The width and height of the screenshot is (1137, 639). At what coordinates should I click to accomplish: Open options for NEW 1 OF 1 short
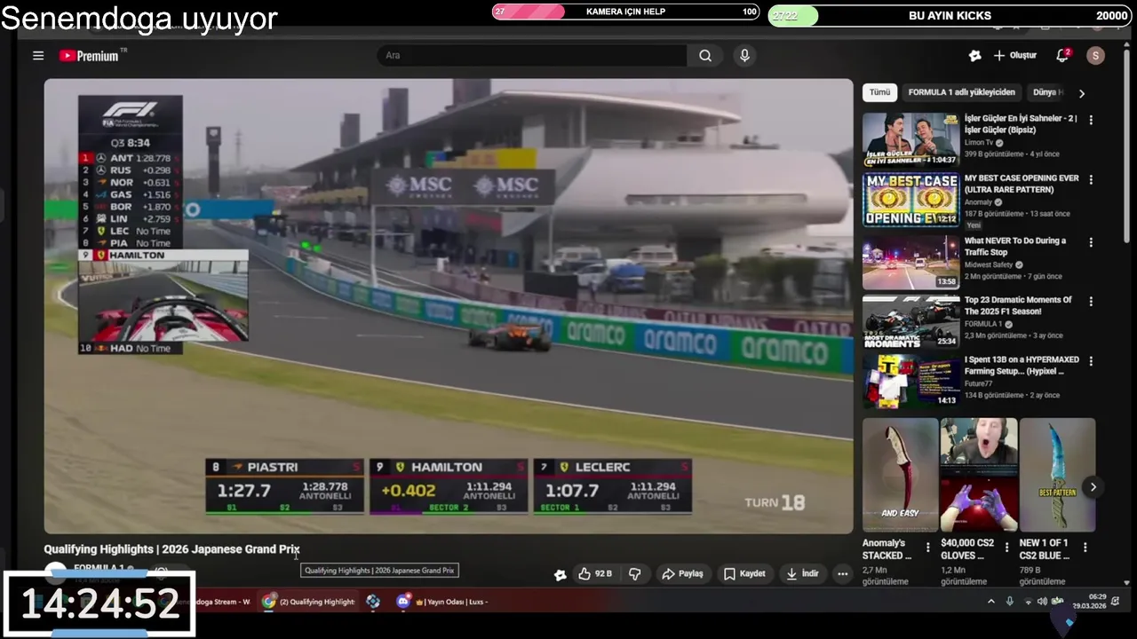click(x=1085, y=548)
